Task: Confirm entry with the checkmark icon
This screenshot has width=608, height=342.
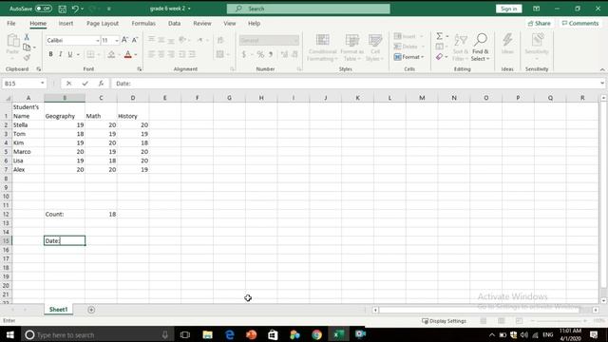Action: (85, 84)
